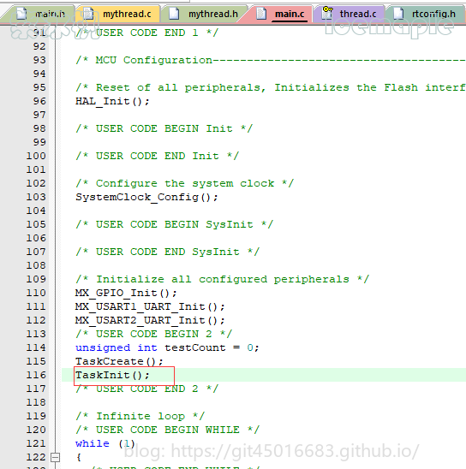Click the USER CODE BEGIN Init comment
Viewport: 466px width, 469px height.
click(164, 128)
